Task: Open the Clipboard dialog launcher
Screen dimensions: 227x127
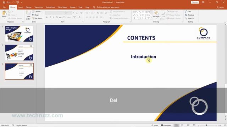Action: click(x=23, y=22)
